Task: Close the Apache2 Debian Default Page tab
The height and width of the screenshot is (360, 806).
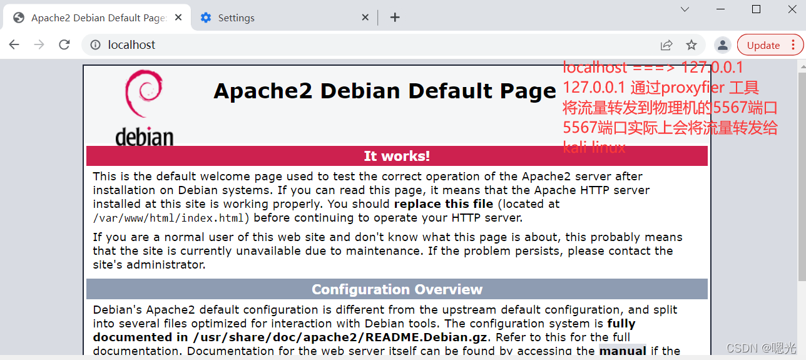Action: pos(178,18)
